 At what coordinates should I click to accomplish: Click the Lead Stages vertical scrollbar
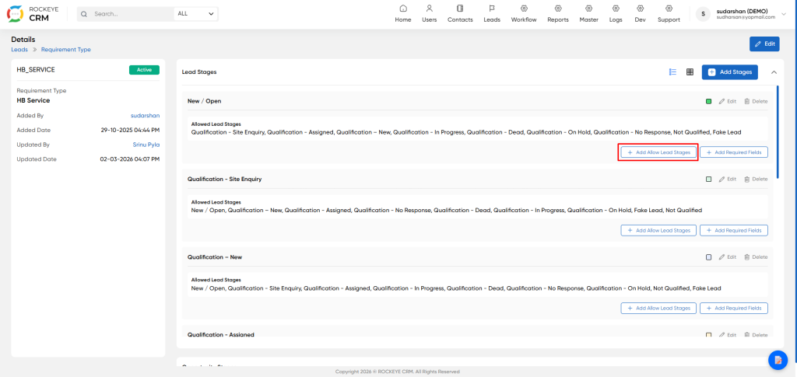tap(778, 132)
